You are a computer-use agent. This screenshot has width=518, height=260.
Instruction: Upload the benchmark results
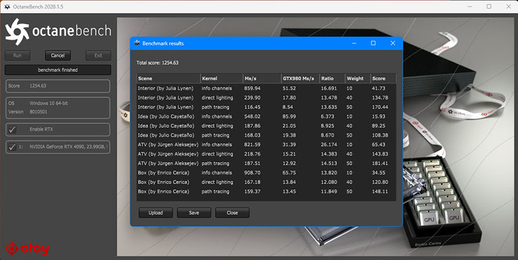155,213
